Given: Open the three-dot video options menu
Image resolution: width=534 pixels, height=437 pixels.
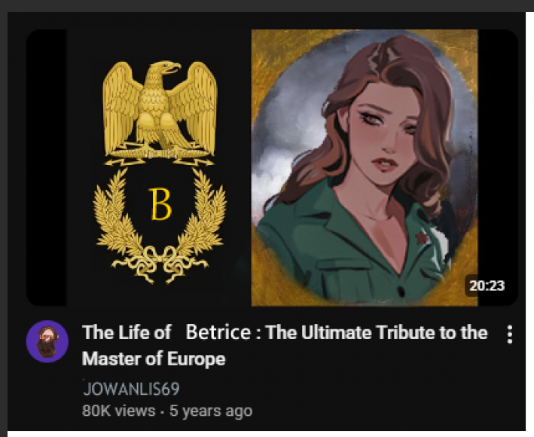Looking at the screenshot, I should tap(509, 335).
